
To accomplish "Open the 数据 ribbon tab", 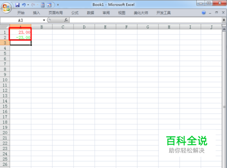I will click(x=90, y=13).
